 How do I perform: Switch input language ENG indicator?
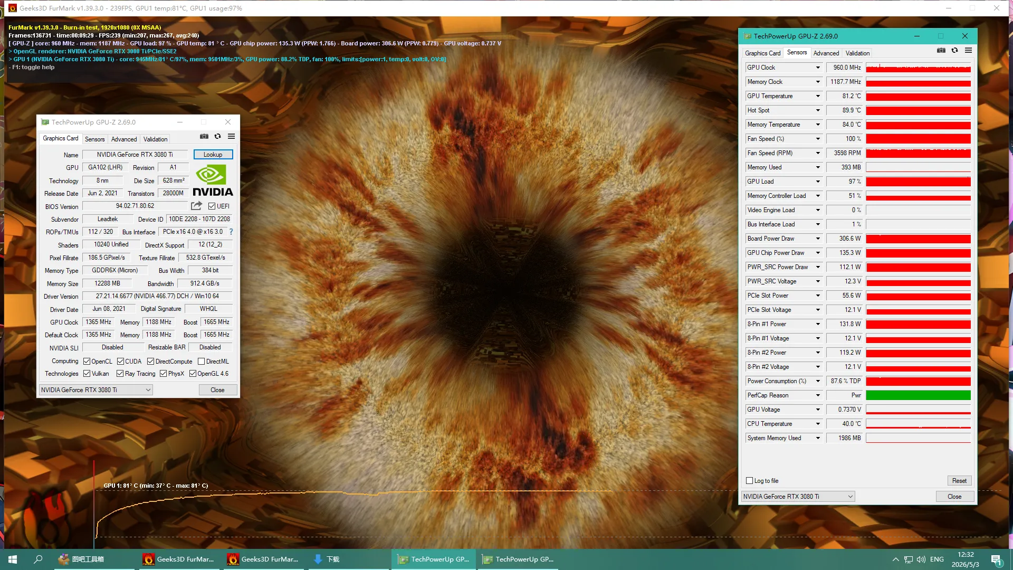coord(937,559)
